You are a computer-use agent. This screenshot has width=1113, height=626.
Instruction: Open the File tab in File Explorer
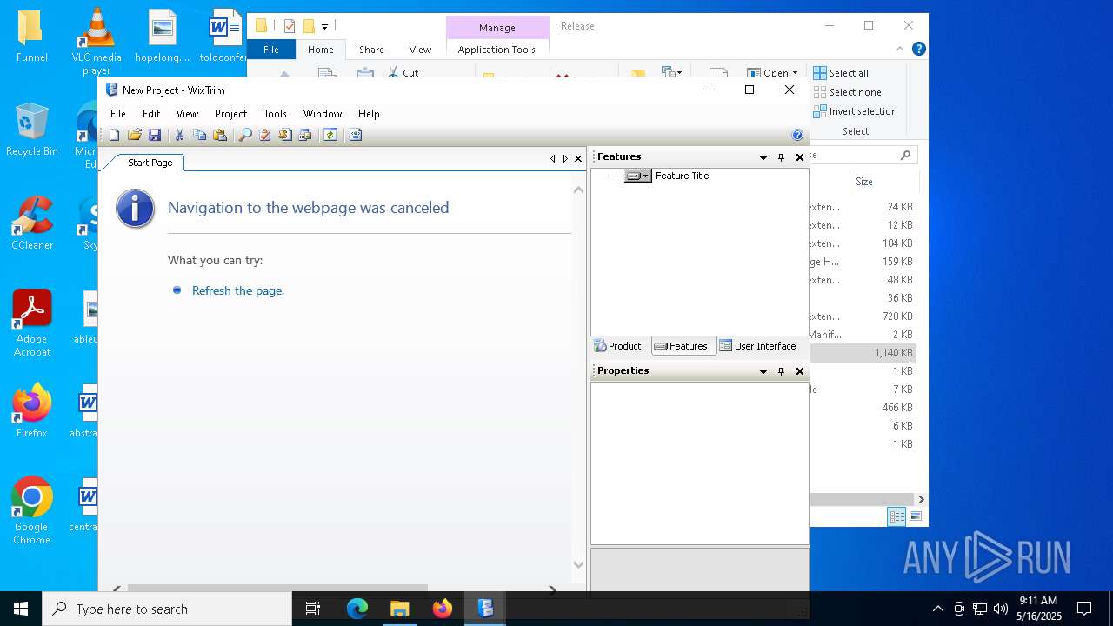(271, 50)
